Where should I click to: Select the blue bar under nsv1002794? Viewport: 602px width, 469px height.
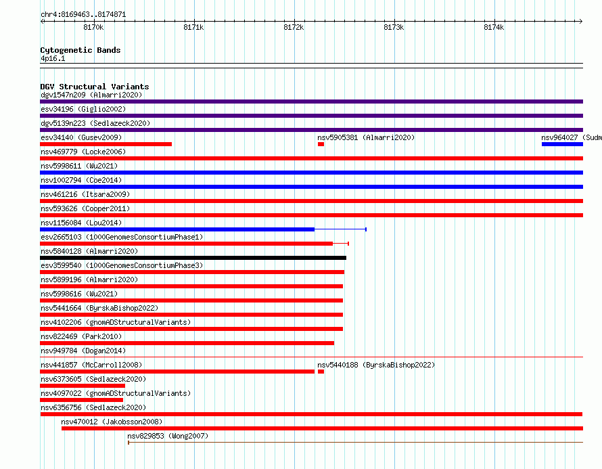[x=311, y=187]
